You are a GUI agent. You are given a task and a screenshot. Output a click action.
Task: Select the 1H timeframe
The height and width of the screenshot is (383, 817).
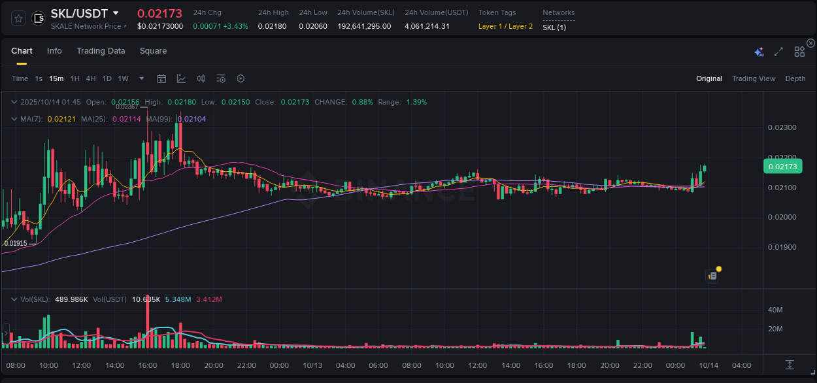[x=75, y=78]
